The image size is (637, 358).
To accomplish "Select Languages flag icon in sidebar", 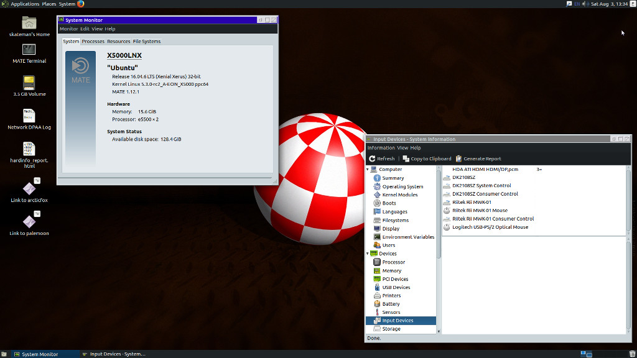I will point(377,212).
